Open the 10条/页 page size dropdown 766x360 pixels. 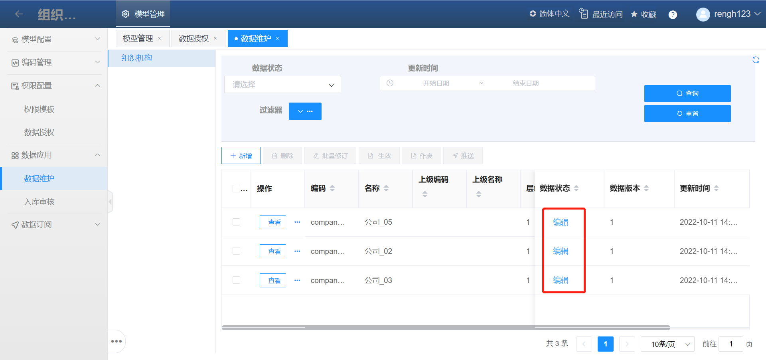(667, 344)
